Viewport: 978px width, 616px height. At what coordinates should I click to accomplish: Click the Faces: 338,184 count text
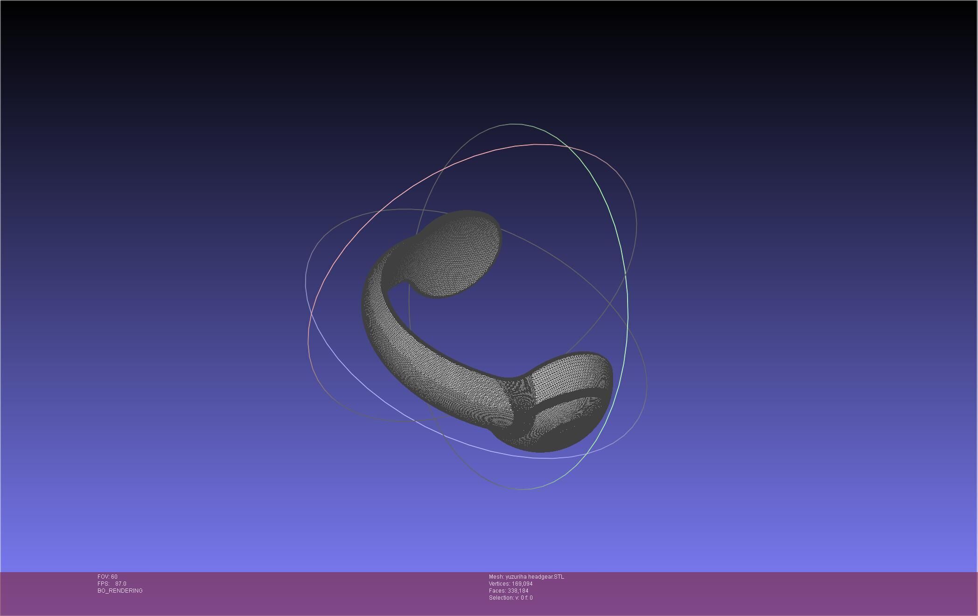point(509,591)
